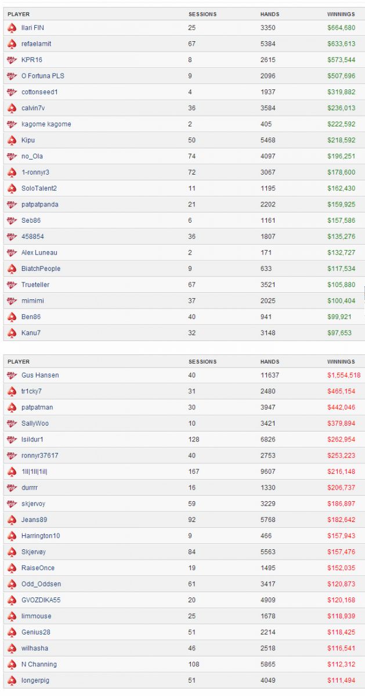Click the Full Tilt icon next to durrrr
Screen dimensions: 365x696
coord(12,488)
